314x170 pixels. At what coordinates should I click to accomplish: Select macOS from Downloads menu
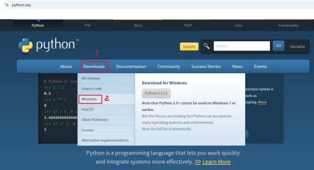[x=106, y=109]
